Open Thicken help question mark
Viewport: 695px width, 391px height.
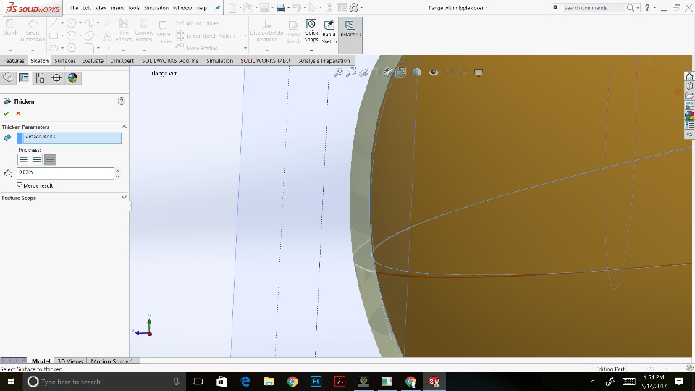122,101
